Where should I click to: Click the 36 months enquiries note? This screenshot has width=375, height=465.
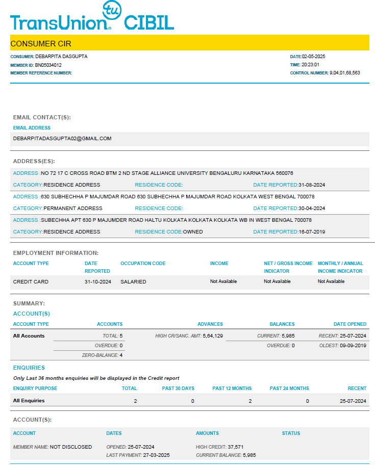[96, 378]
